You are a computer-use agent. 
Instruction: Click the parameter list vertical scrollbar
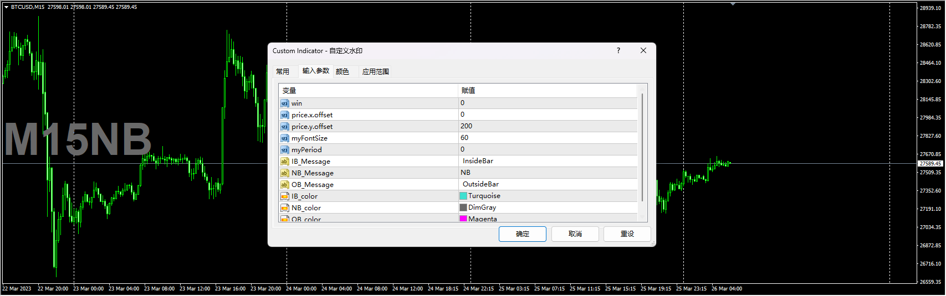coord(642,147)
